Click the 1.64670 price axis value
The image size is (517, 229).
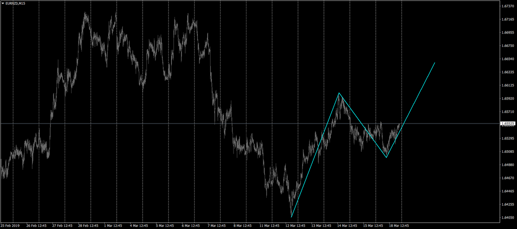(x=508, y=178)
